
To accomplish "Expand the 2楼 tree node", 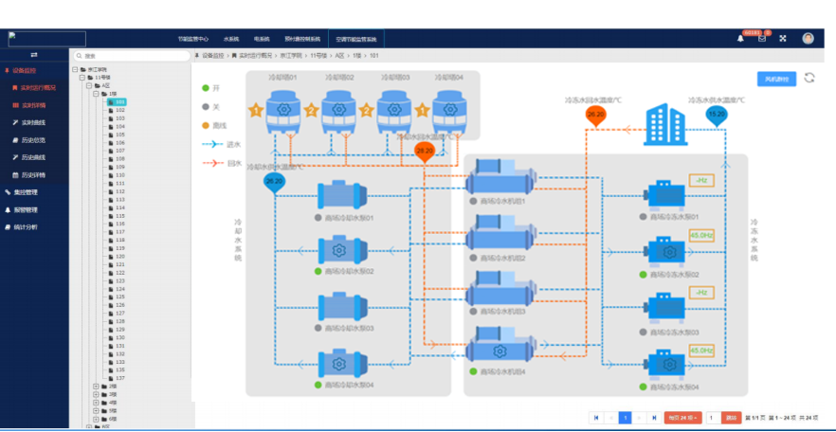I will pos(95,386).
